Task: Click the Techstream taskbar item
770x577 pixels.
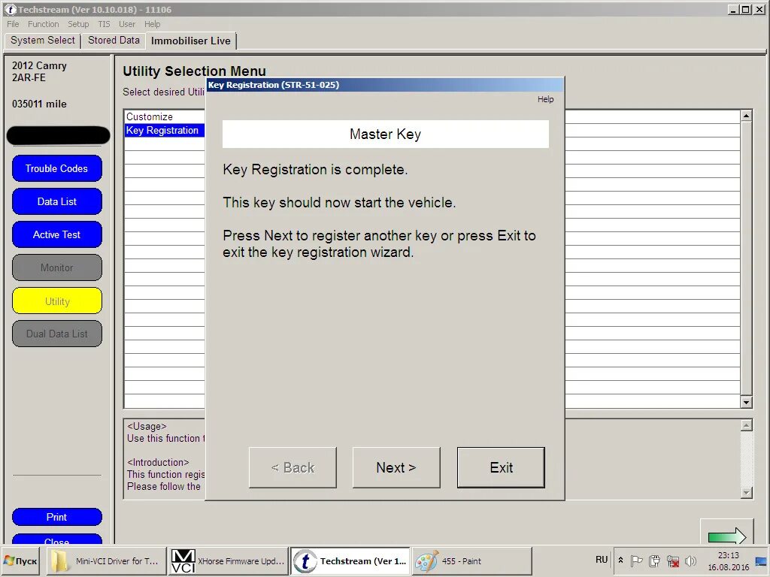Action: coord(350,560)
